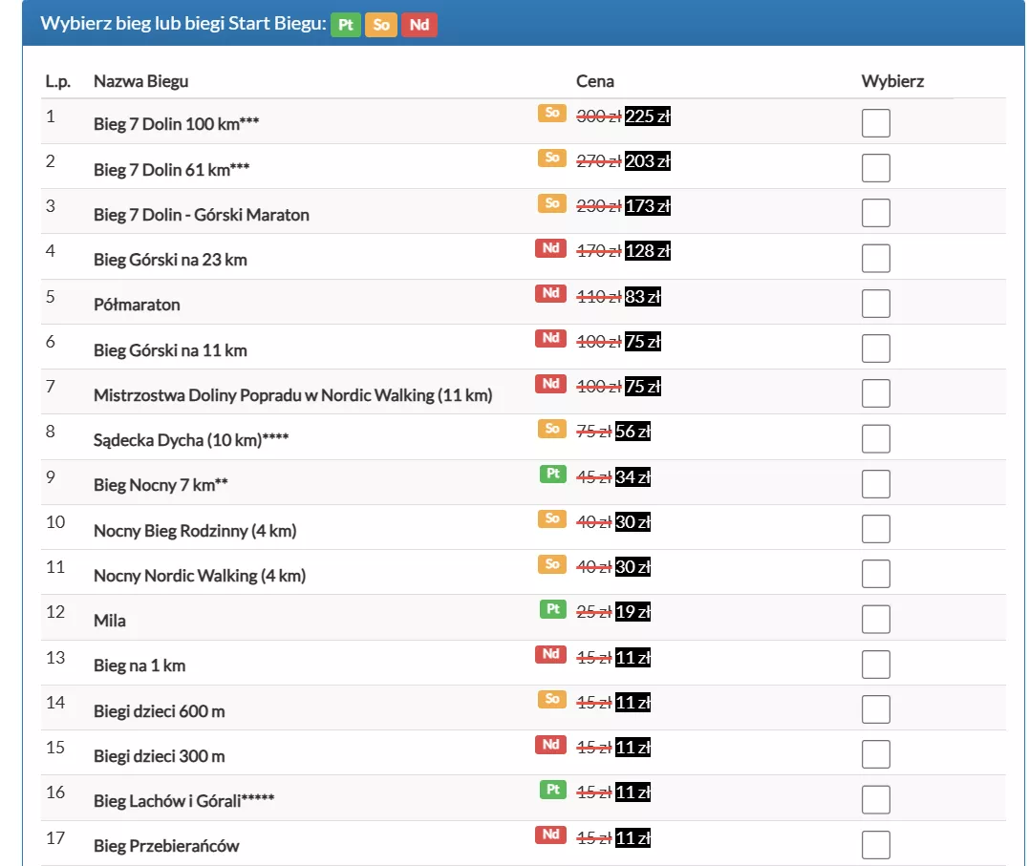Enable the Mila race checkbox
The image size is (1029, 866).
875,620
